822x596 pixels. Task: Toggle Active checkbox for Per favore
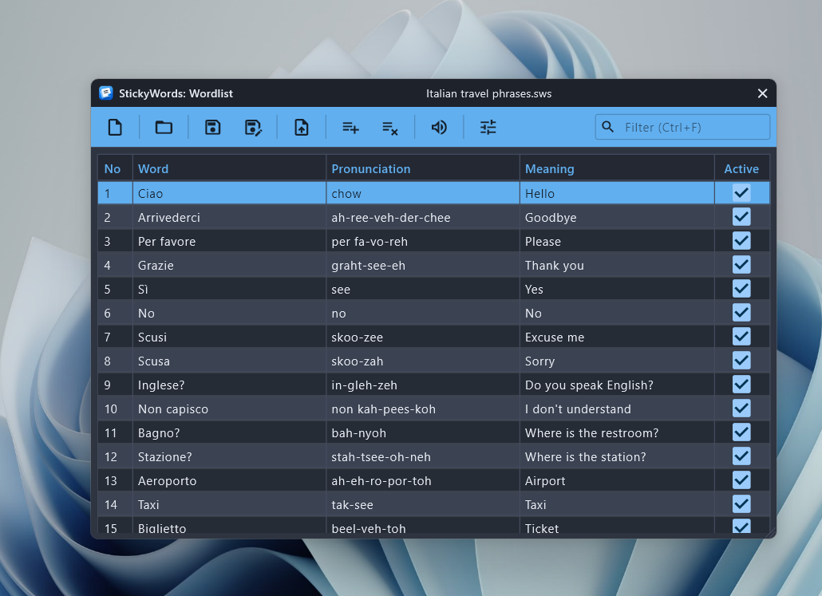click(x=741, y=241)
